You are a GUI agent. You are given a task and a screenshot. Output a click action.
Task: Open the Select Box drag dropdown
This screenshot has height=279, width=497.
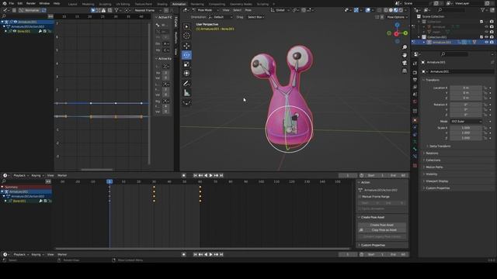tap(255, 17)
